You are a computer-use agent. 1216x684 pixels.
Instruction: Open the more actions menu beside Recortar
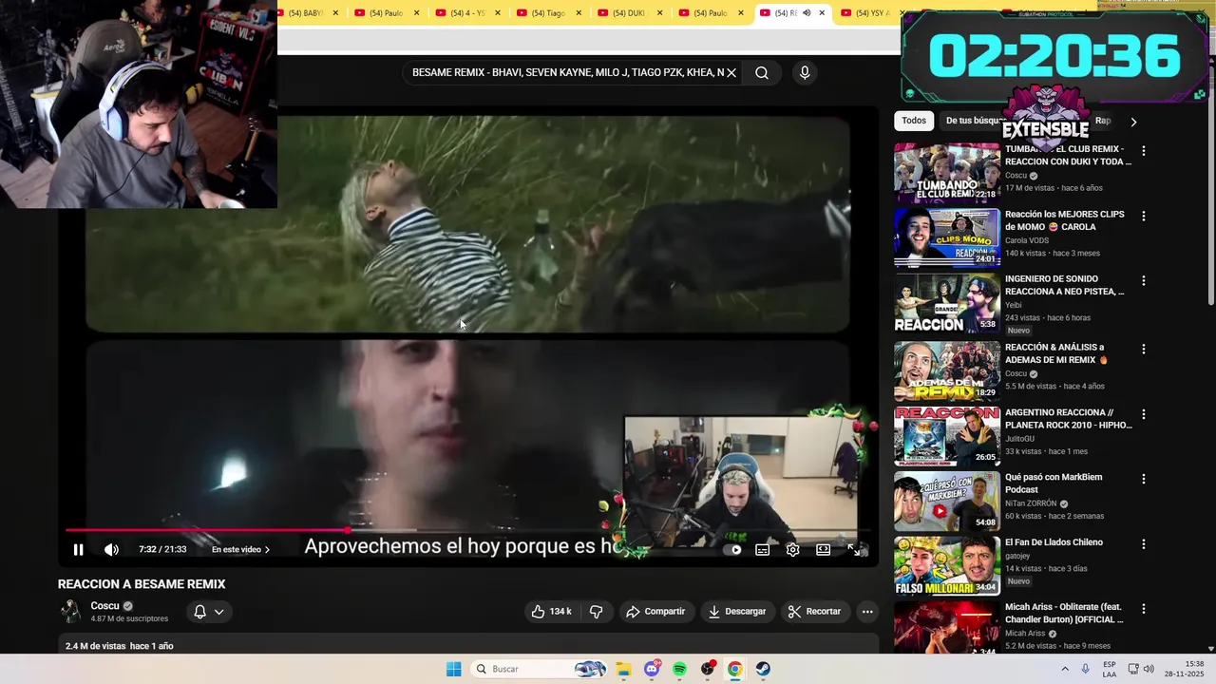pyautogui.click(x=867, y=612)
